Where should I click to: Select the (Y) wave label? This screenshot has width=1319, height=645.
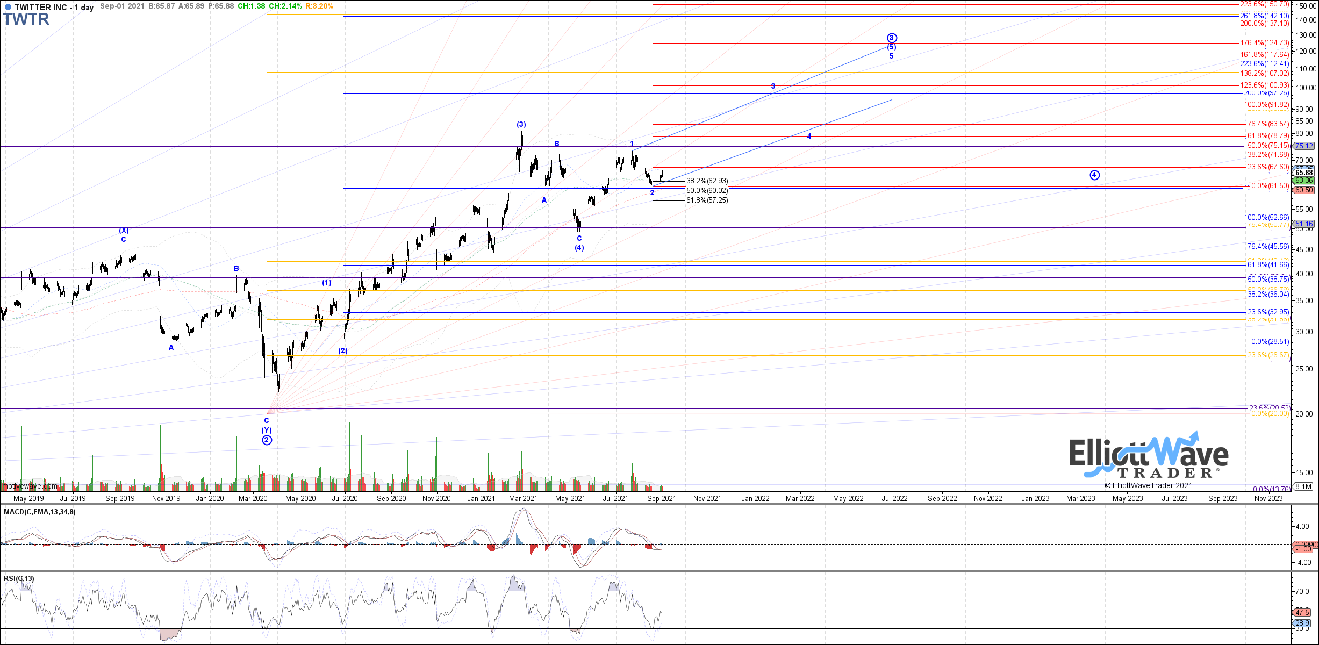point(267,431)
